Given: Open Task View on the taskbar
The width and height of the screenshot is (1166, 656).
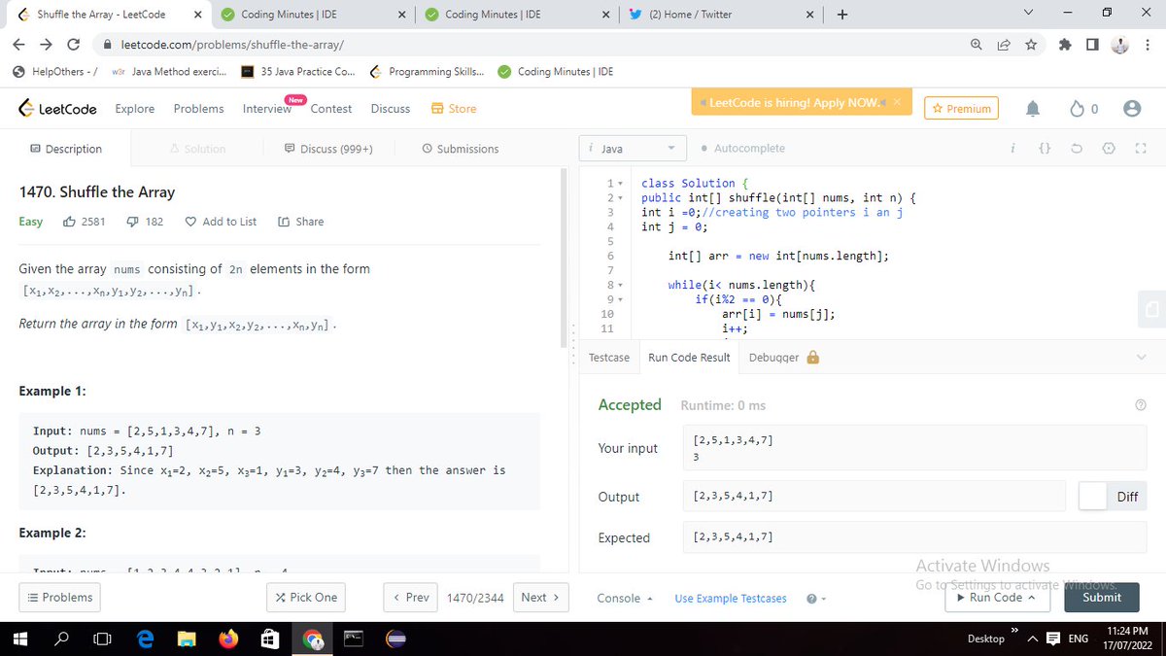Looking at the screenshot, I should 102,639.
